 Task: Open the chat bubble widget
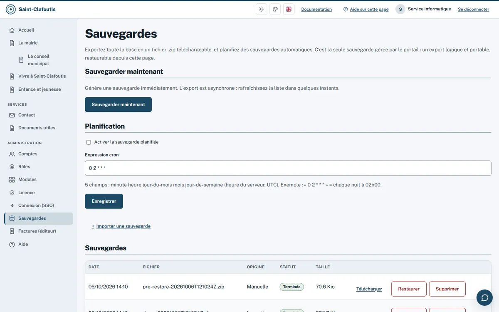pyautogui.click(x=484, y=297)
